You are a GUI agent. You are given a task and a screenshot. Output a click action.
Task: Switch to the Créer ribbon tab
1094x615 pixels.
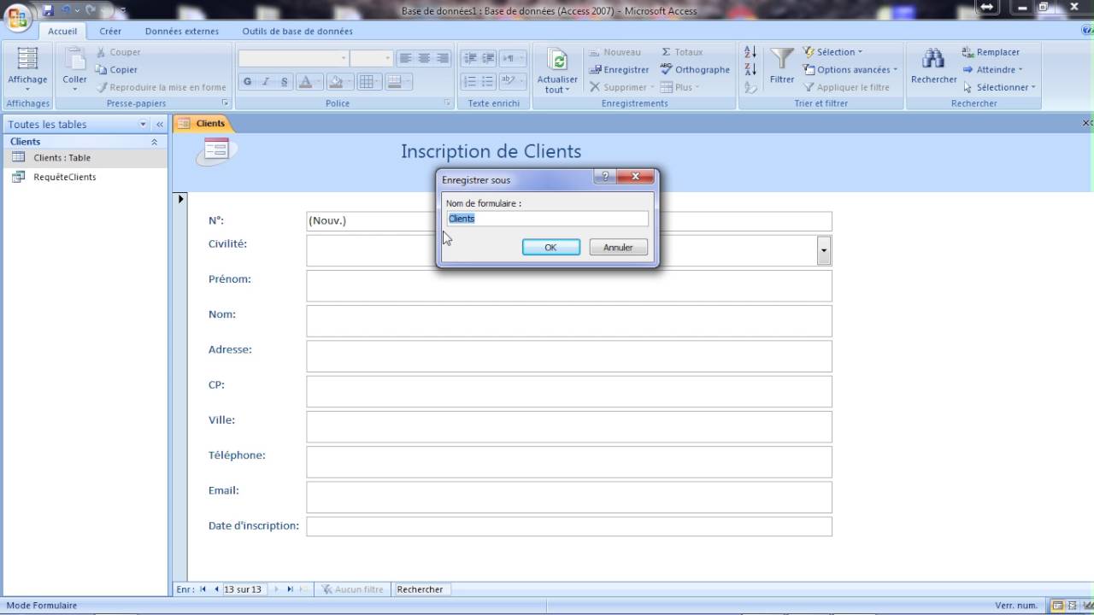[110, 31]
